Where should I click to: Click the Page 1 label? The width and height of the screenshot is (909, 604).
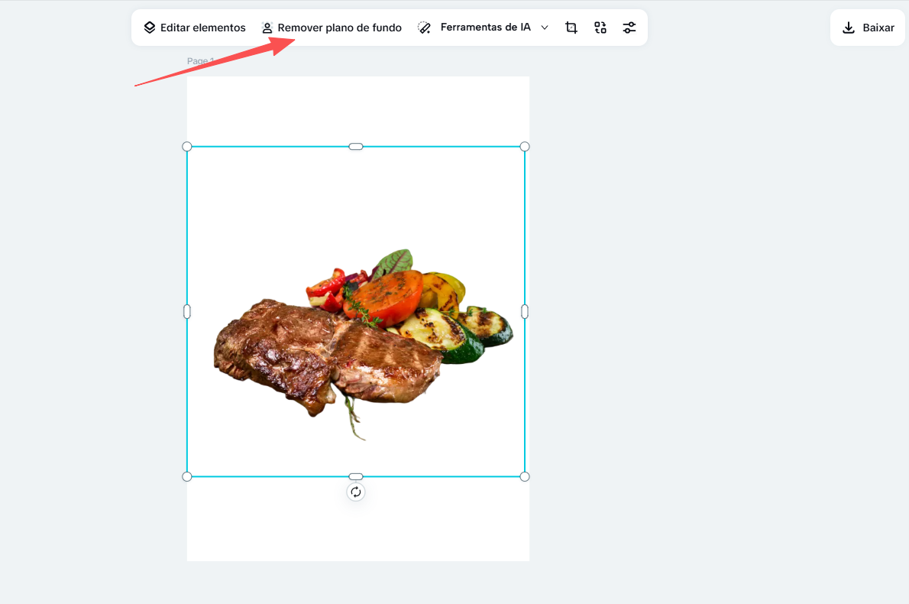200,60
